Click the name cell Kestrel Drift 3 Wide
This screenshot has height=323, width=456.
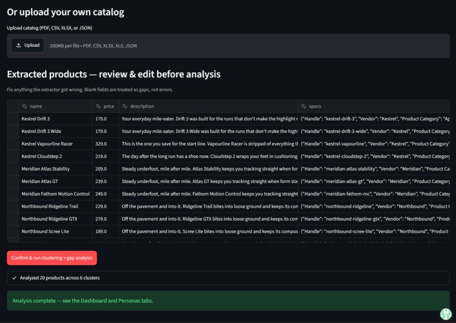[55, 131]
